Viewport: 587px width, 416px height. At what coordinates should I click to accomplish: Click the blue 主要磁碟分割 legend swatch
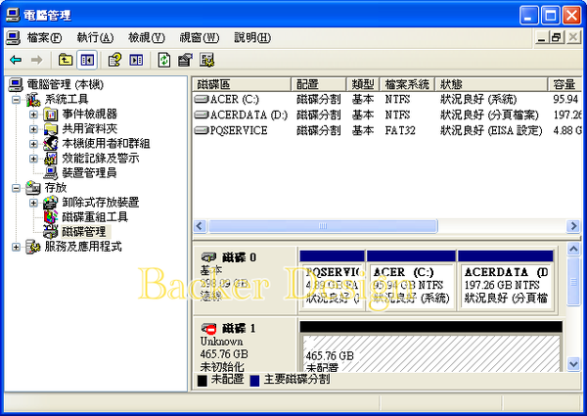254,381
